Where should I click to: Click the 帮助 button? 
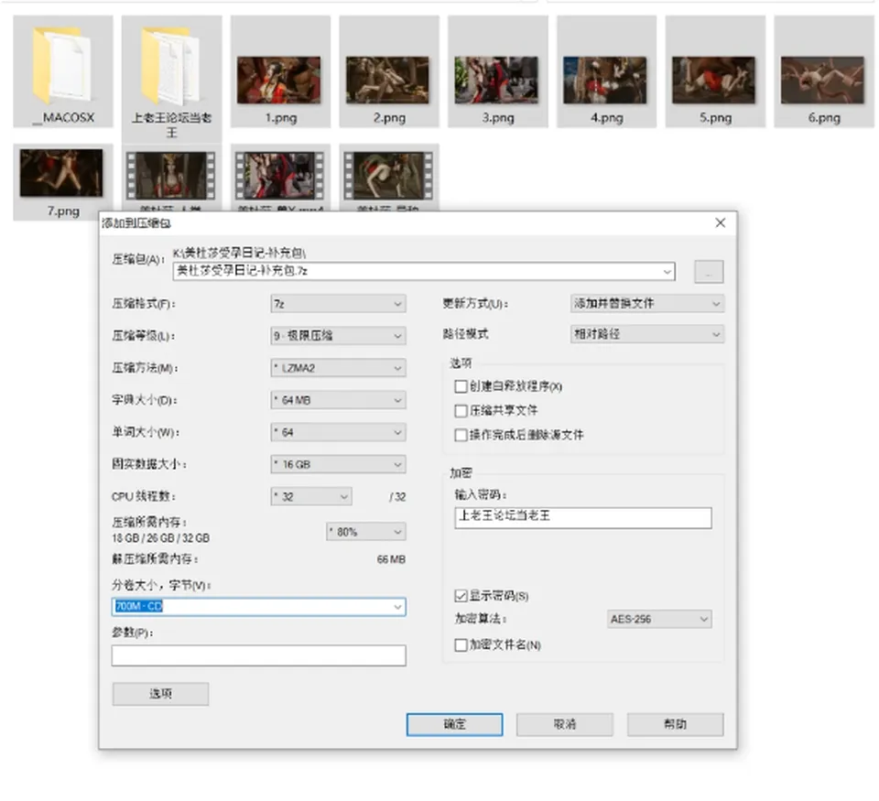(x=675, y=724)
